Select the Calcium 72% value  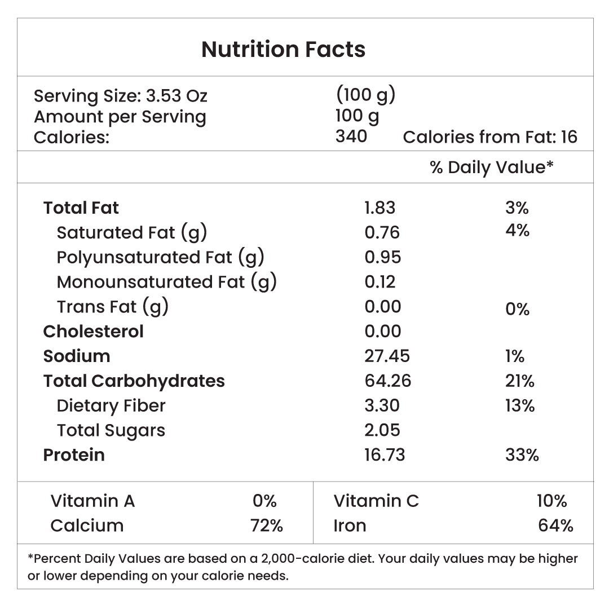point(266,526)
